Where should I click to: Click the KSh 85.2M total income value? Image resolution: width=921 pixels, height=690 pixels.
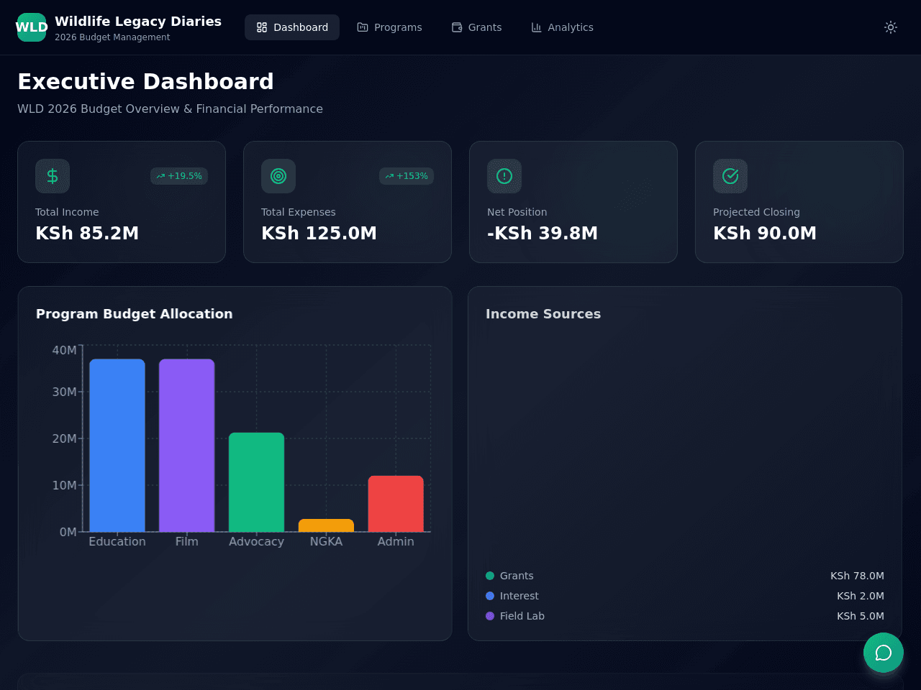pos(87,233)
